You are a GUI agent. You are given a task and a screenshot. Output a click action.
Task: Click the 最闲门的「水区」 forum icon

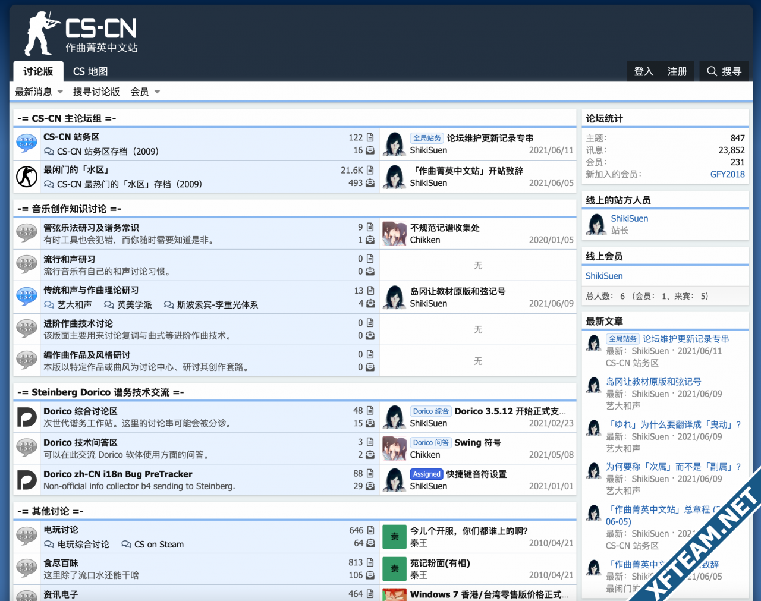pos(27,177)
